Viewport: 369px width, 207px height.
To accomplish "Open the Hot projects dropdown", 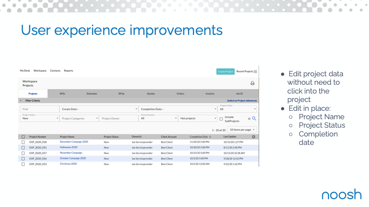I will [198, 118].
